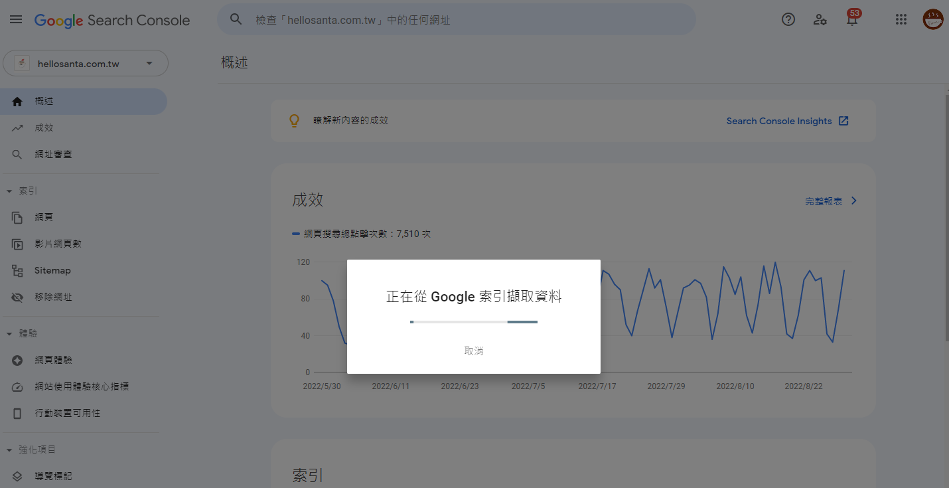949x488 pixels.
Task: Click the 2022/8/22 axis date label
Action: click(x=804, y=386)
